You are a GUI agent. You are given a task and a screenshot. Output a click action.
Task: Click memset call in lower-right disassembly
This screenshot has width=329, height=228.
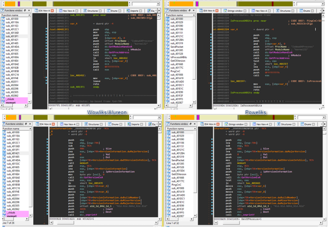coord(241,163)
